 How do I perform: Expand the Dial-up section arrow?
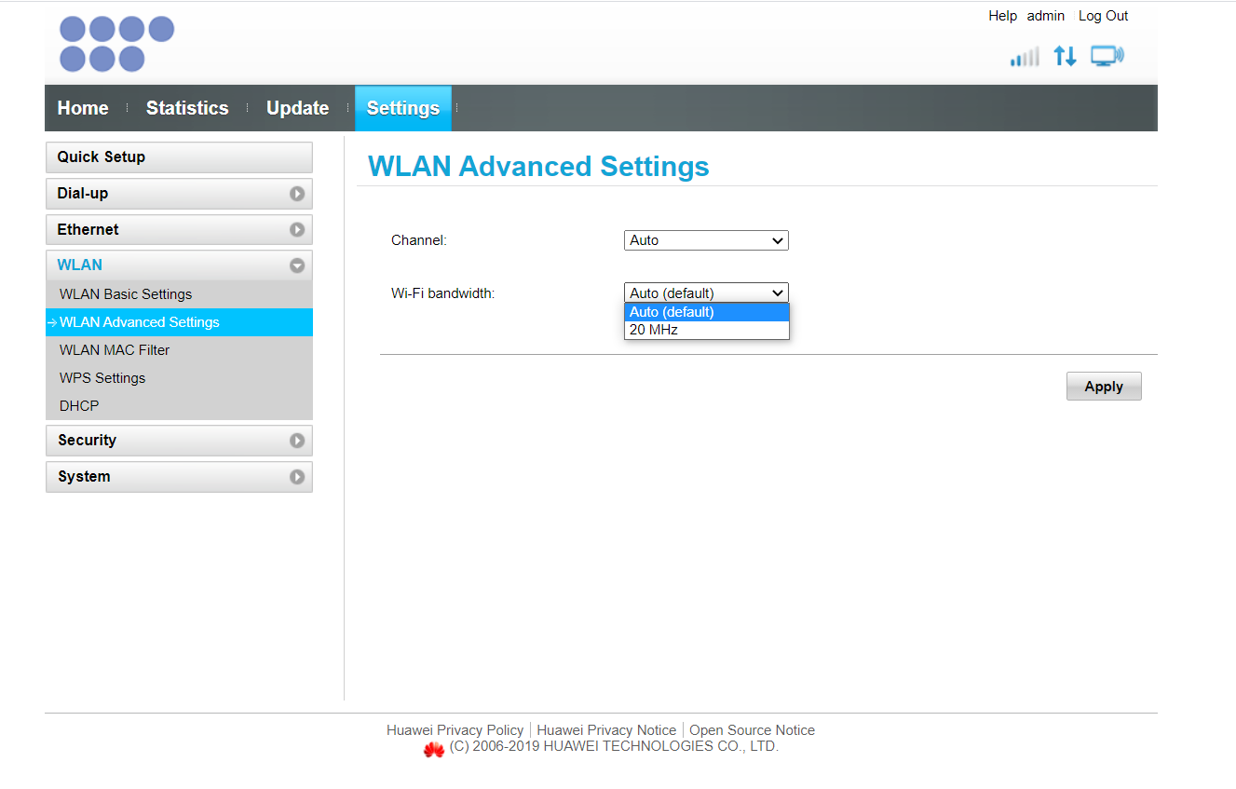click(297, 194)
